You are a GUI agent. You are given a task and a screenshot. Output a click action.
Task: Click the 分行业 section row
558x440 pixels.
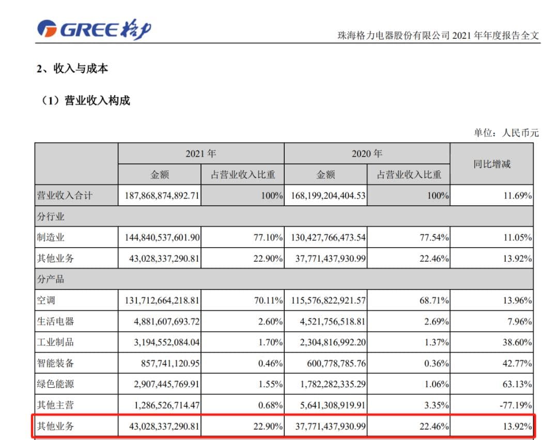51,217
